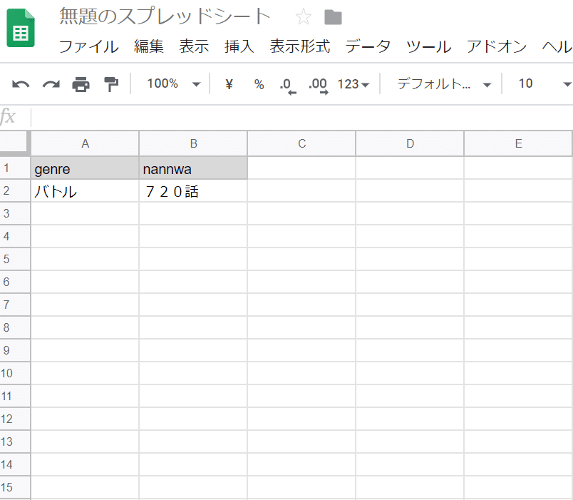This screenshot has width=573, height=500.
Task: Click the cell containing ７２０話
Action: (193, 191)
